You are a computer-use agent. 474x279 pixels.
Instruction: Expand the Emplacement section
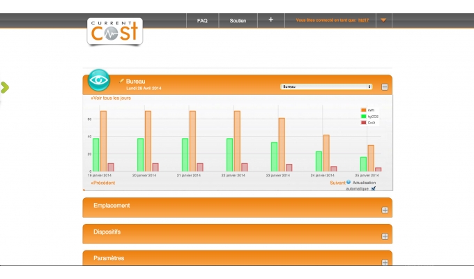pos(384,210)
